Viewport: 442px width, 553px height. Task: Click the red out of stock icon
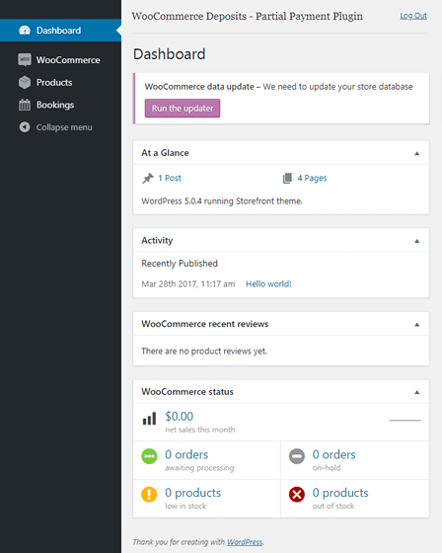[x=297, y=494]
